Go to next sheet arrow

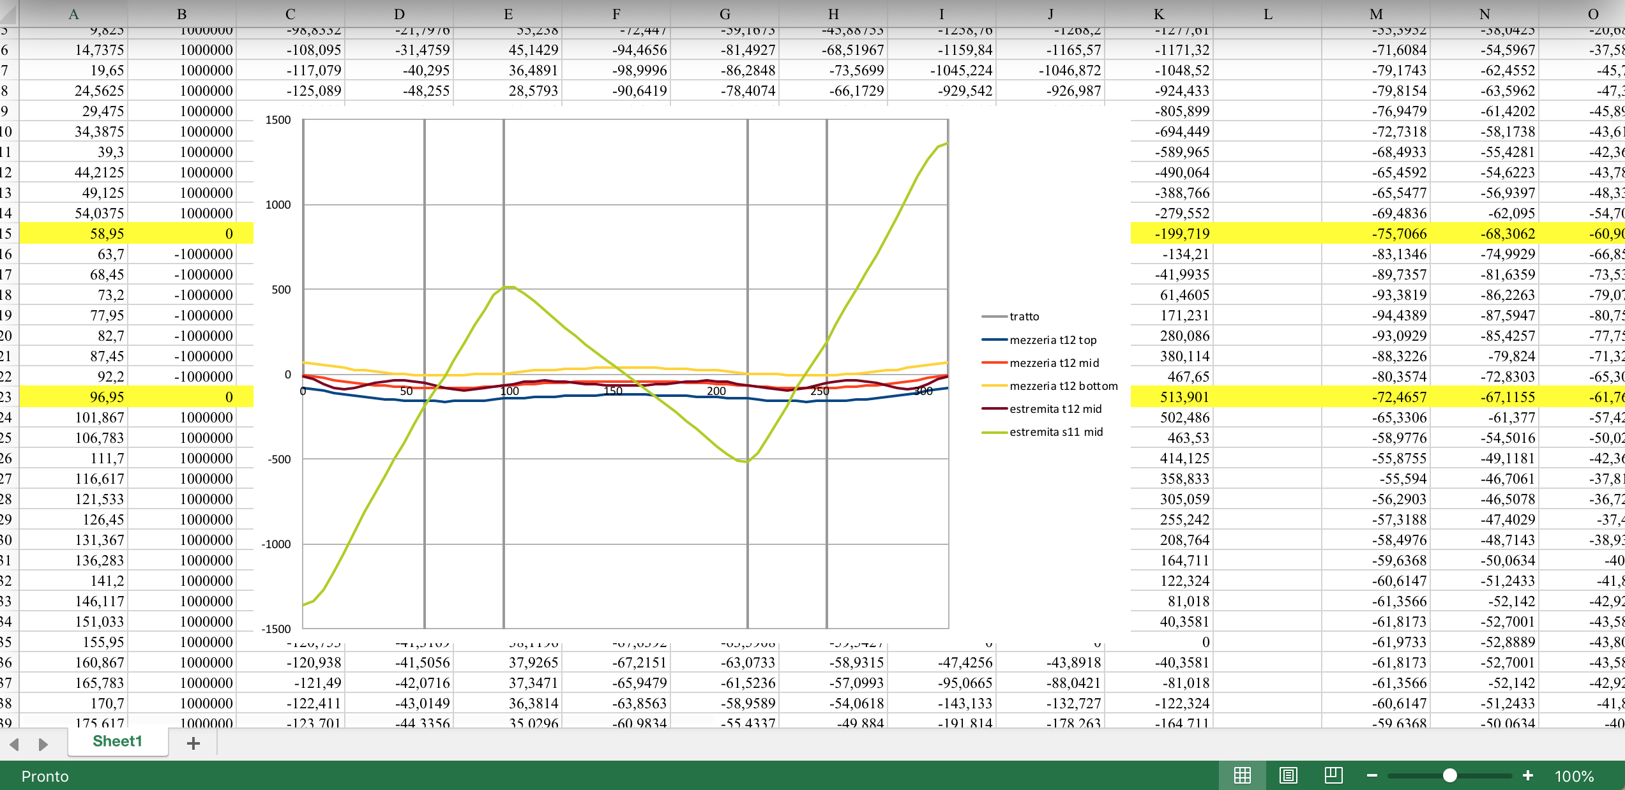[43, 743]
